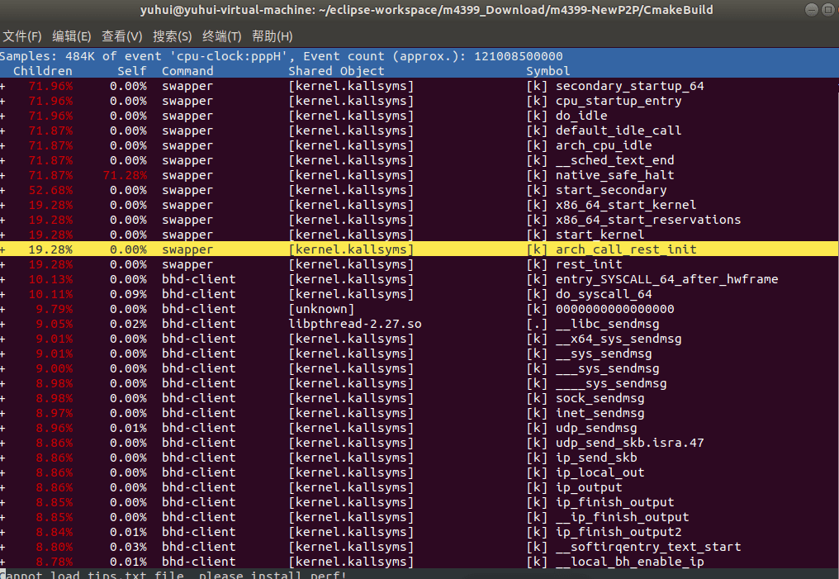Click the libpthread-2.27.so shared object
Viewport: 839px width, 579px height.
click(355, 325)
